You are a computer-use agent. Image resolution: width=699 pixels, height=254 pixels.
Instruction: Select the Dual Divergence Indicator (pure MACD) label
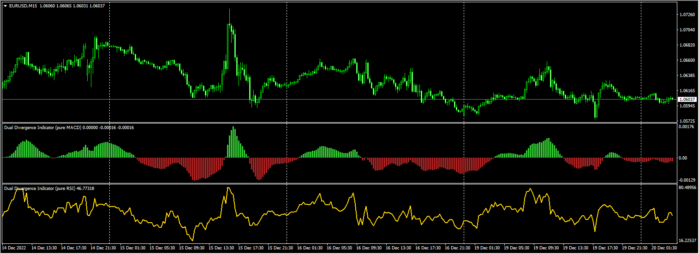(42, 127)
